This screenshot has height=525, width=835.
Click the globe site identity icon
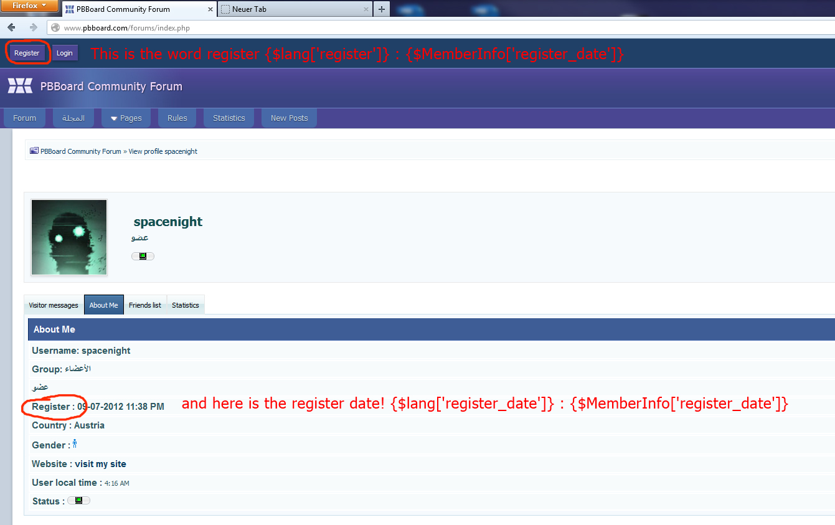click(55, 28)
